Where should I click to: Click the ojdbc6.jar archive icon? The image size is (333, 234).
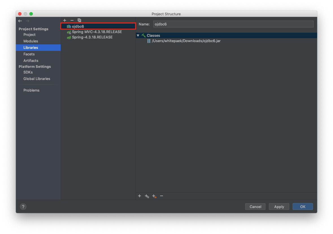click(x=149, y=41)
